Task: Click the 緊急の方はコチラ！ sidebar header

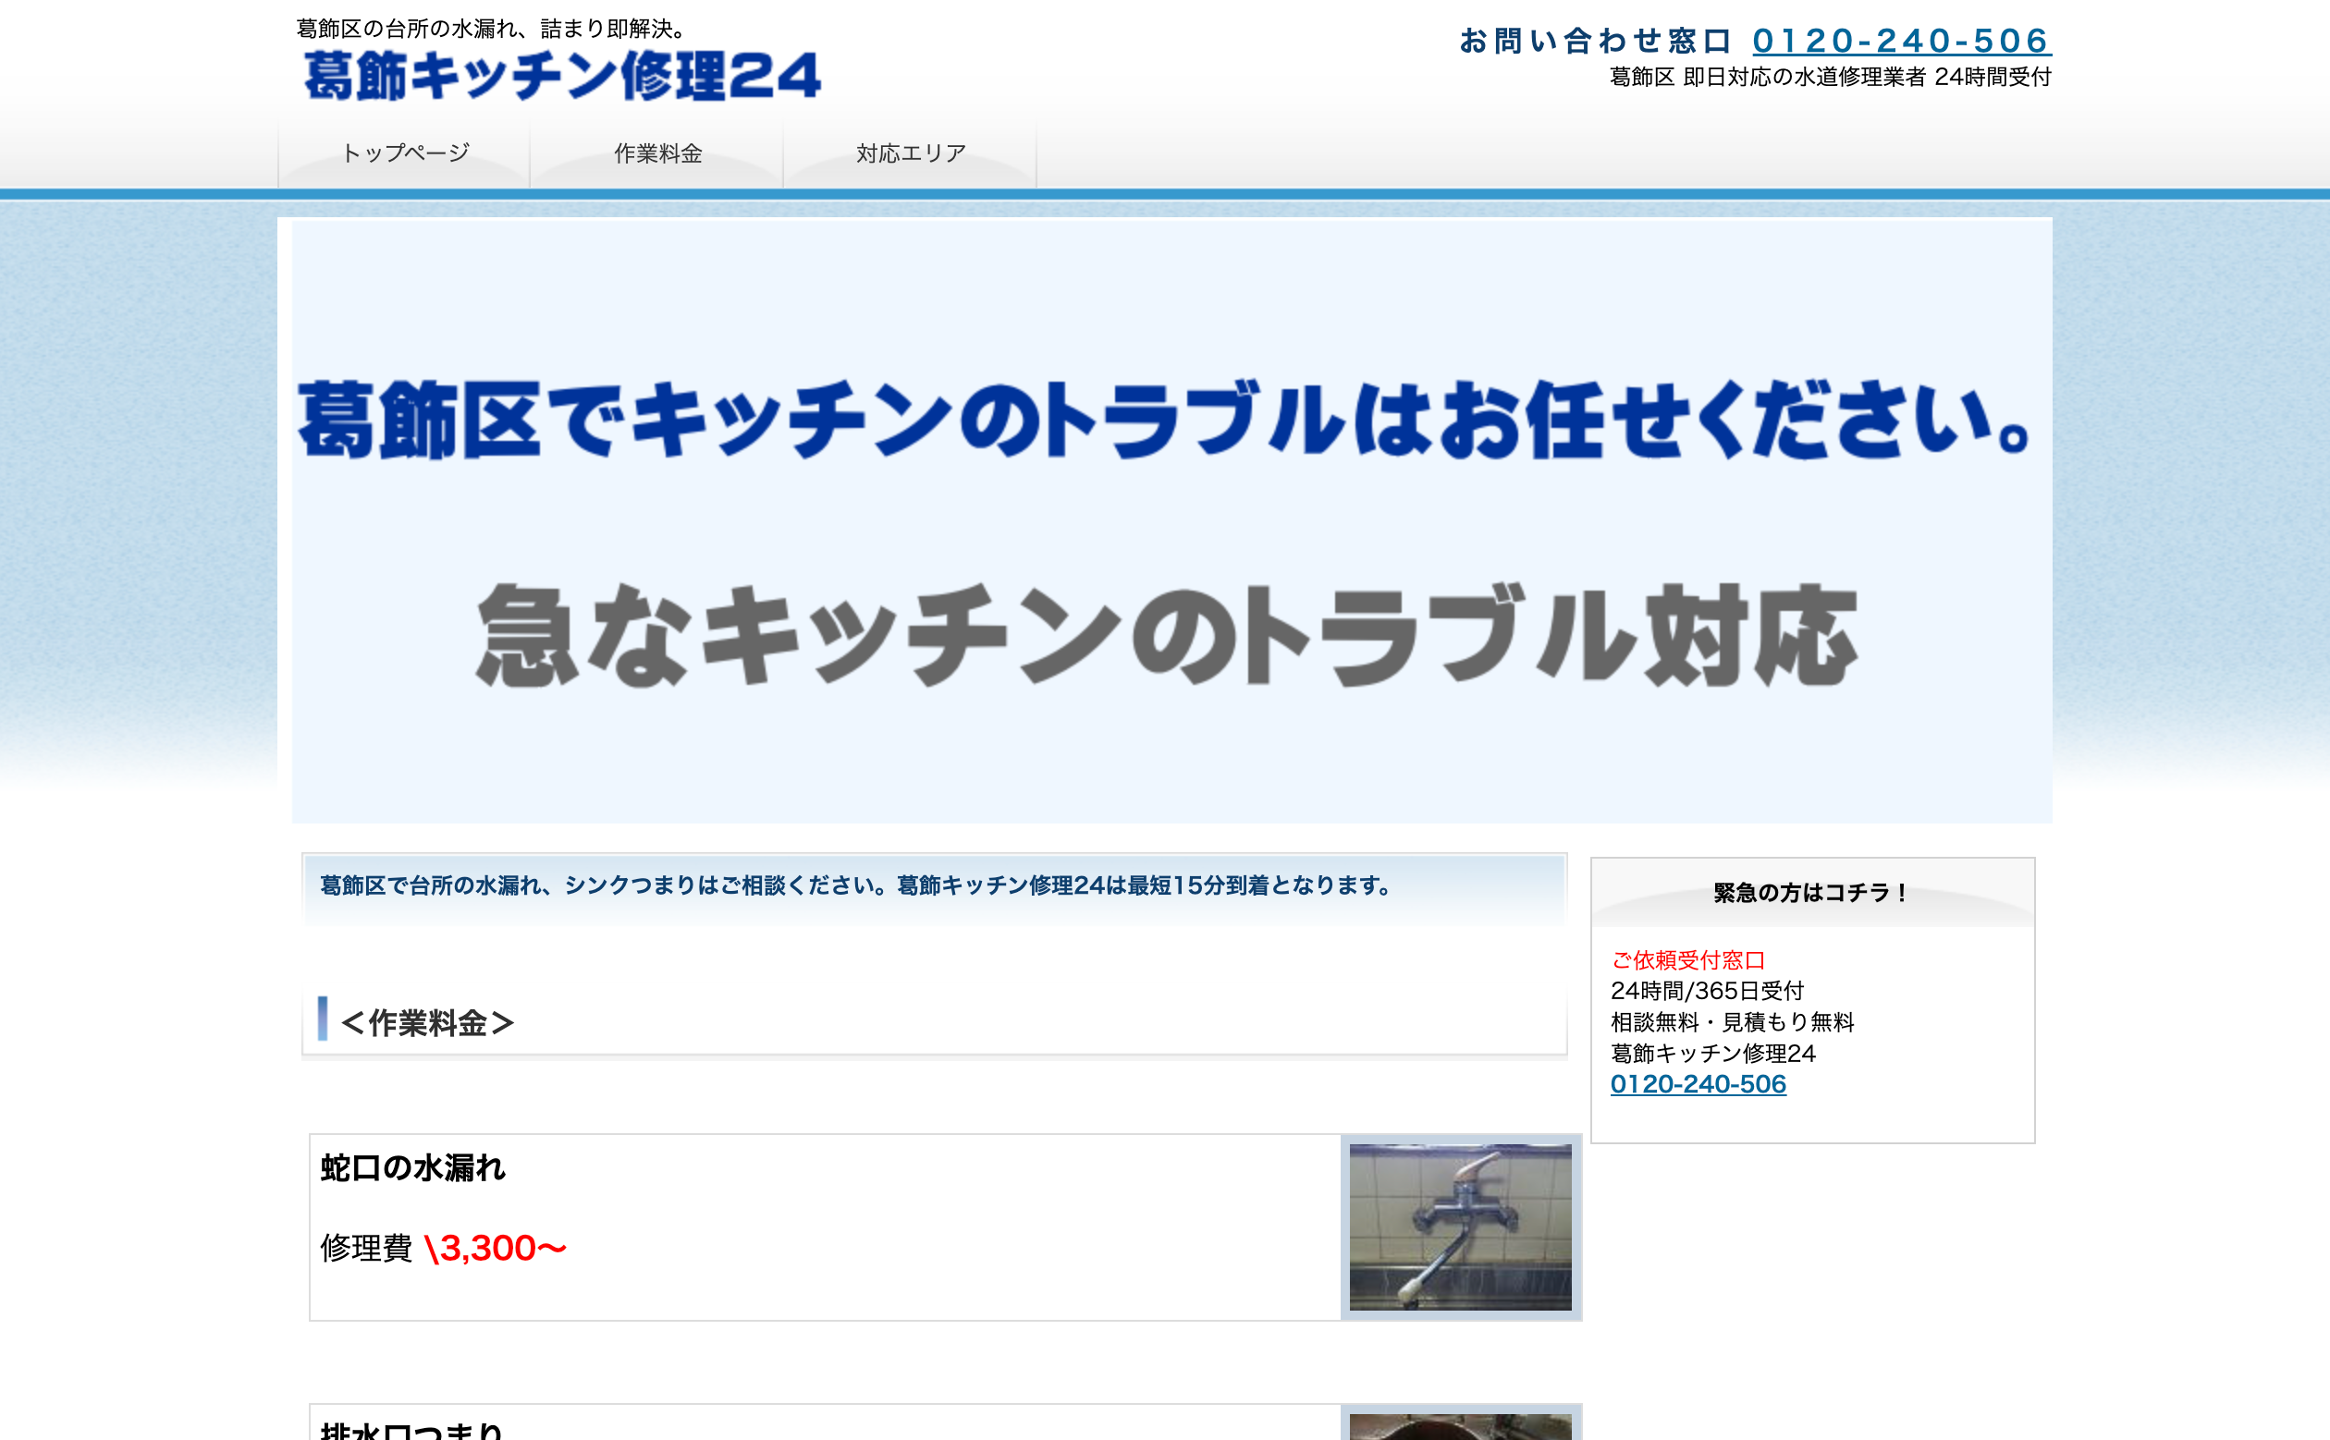Action: point(1811,893)
